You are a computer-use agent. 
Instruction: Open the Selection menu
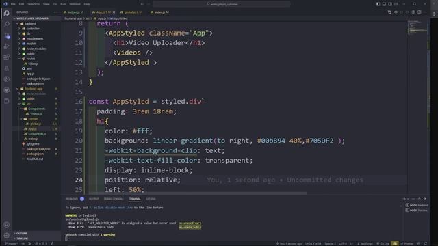click(34, 4)
